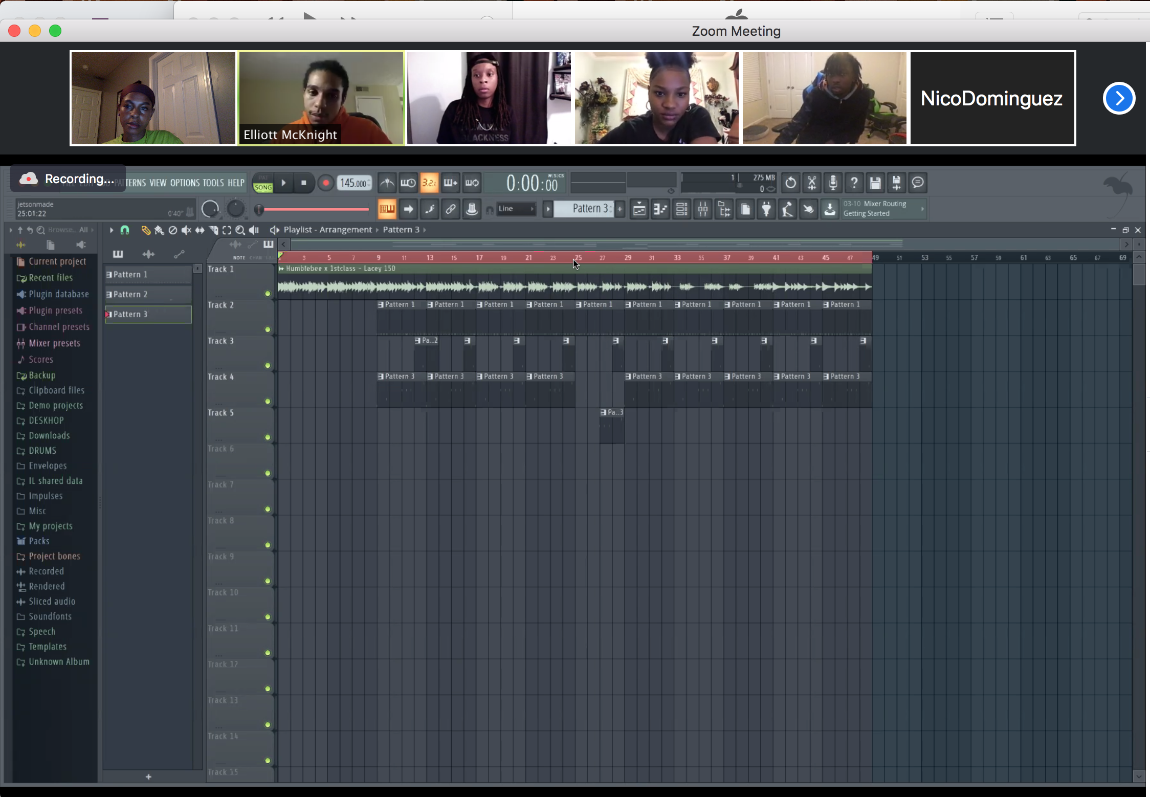
Task: Mute Track 2 using its green light
Action: (x=268, y=329)
